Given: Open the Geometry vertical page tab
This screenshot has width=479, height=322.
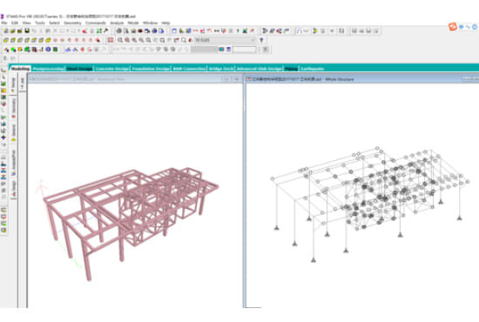Looking at the screenshot, I should coord(13,108).
